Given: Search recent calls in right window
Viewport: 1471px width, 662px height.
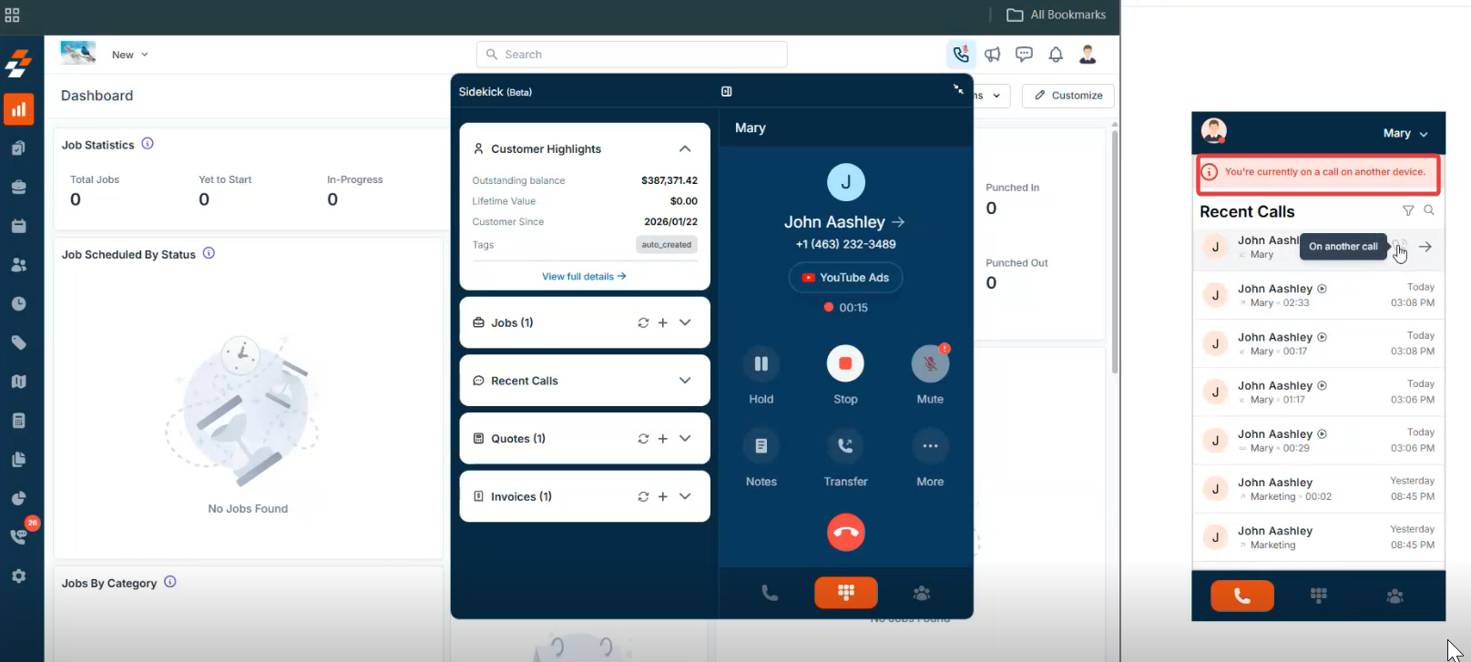Looking at the screenshot, I should pyautogui.click(x=1429, y=210).
